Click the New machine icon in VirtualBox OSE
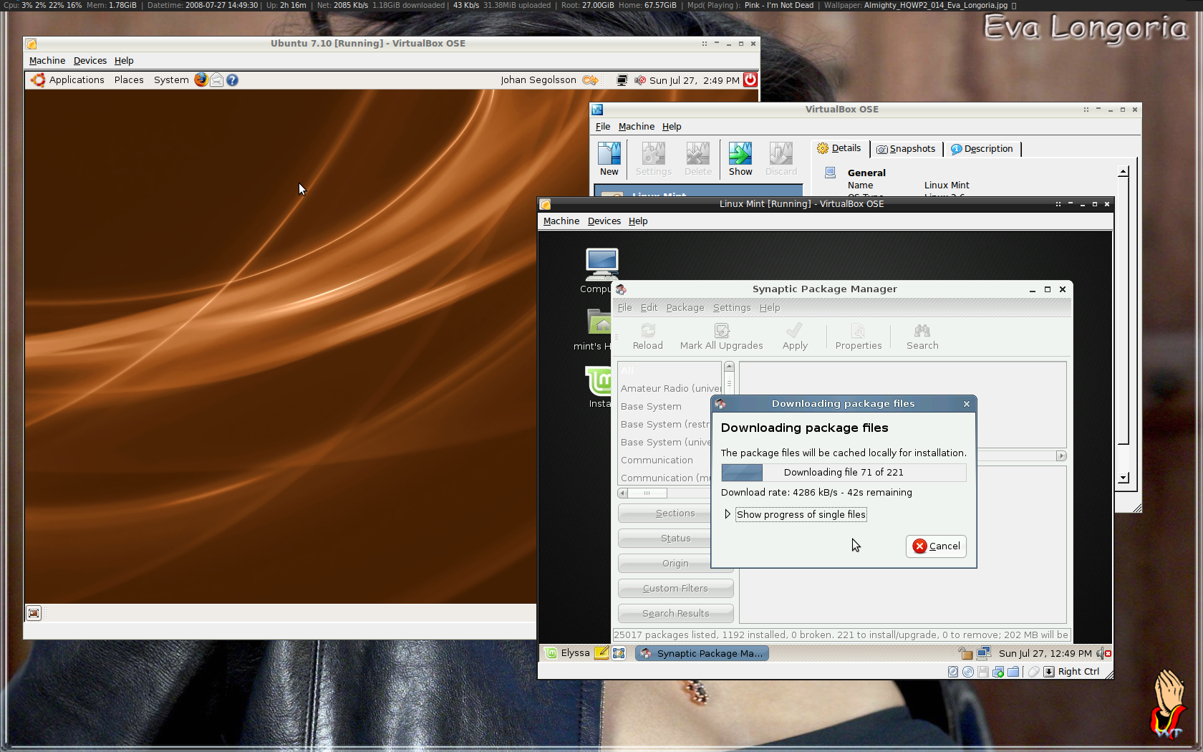Screen dimensions: 1203x752 (609, 159)
